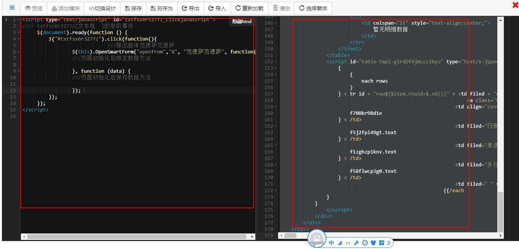Screen dimensions: 519x249
Task: Collapse the fold arrow at right line 165
Action: pos(276,146)
